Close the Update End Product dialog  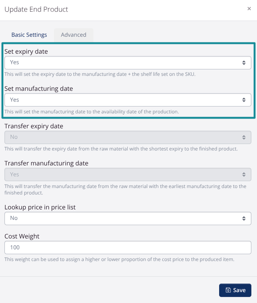(249, 9)
